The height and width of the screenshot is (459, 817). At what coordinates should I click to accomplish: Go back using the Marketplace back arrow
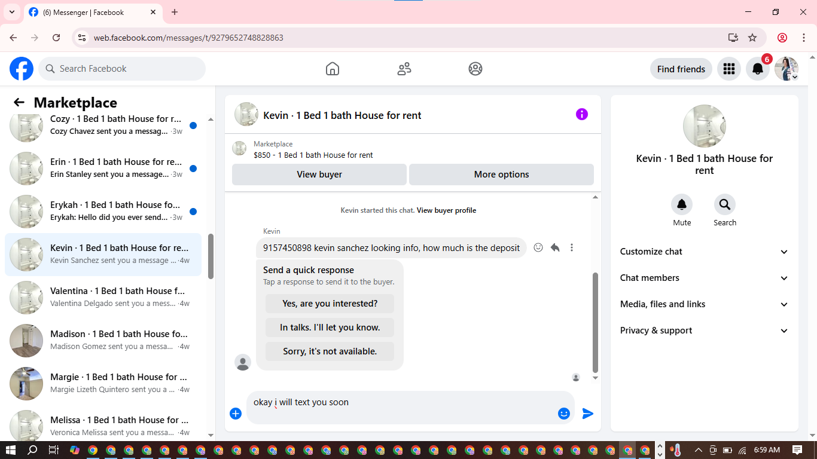tap(19, 103)
